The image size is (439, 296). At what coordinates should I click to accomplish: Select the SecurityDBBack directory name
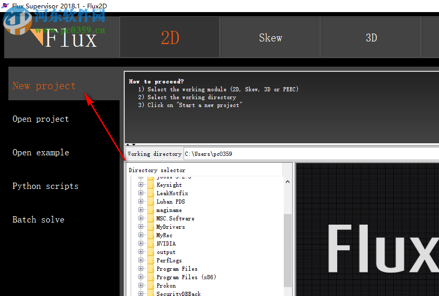178,293
